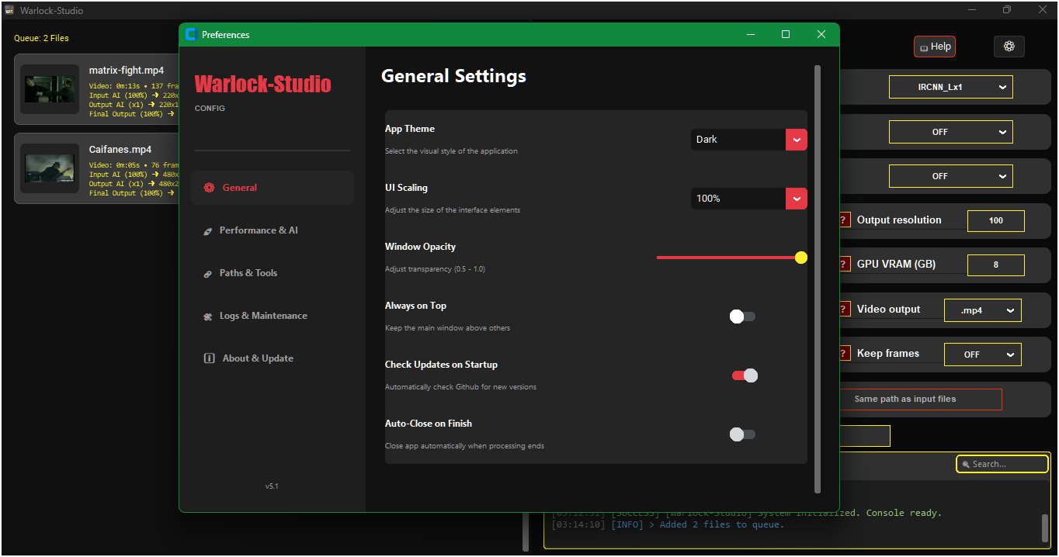Viewport: 1059px width, 557px height.
Task: Click the Added 2 files to queue log line
Action: (x=668, y=525)
